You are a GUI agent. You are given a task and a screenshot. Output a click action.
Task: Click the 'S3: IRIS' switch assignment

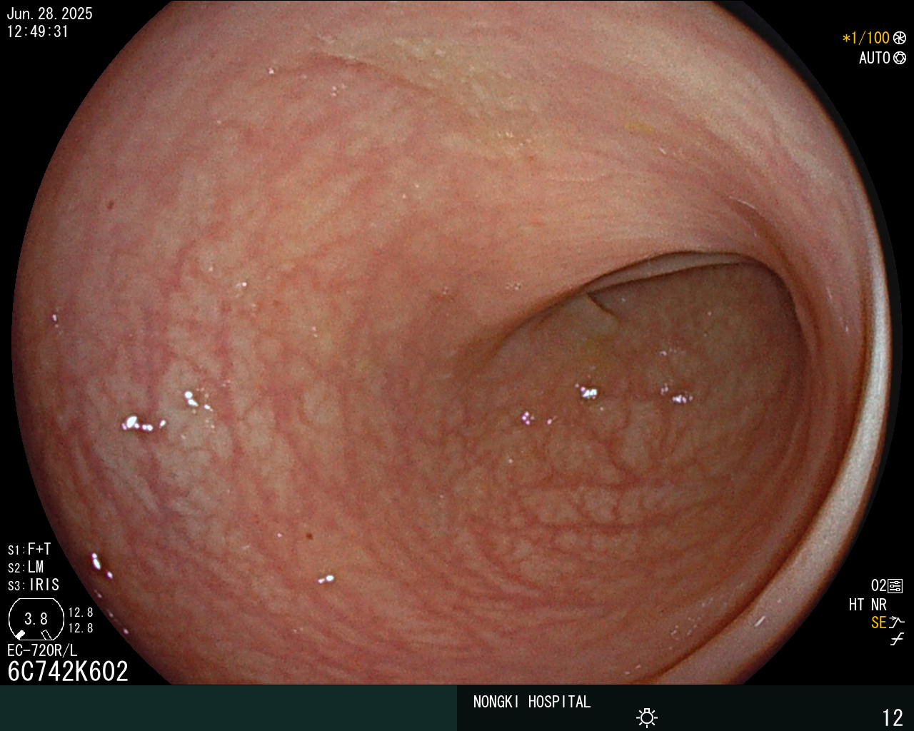pyautogui.click(x=34, y=585)
